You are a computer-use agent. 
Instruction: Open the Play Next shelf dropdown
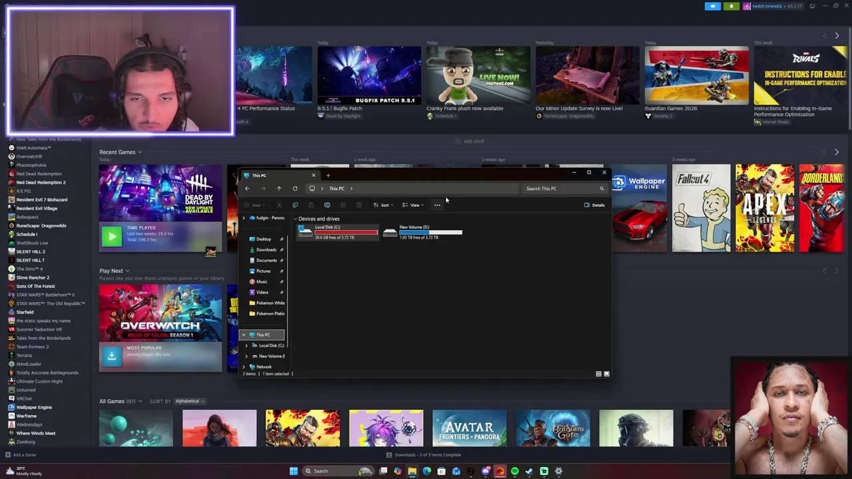coord(127,271)
